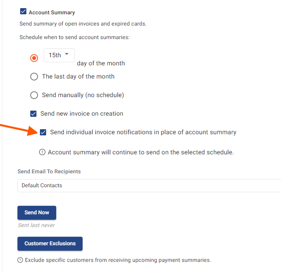Click the Account Summary label text

tap(52, 12)
